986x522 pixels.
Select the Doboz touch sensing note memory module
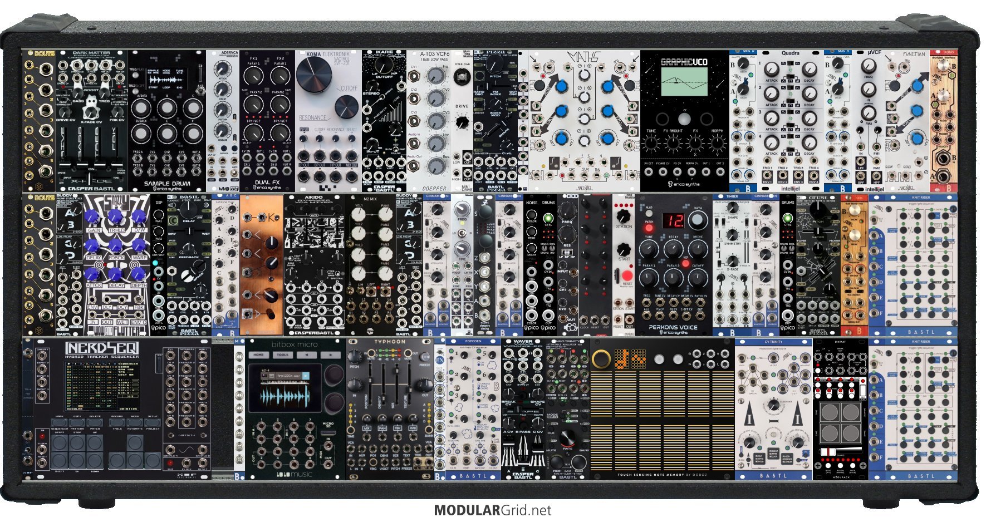coord(662,409)
